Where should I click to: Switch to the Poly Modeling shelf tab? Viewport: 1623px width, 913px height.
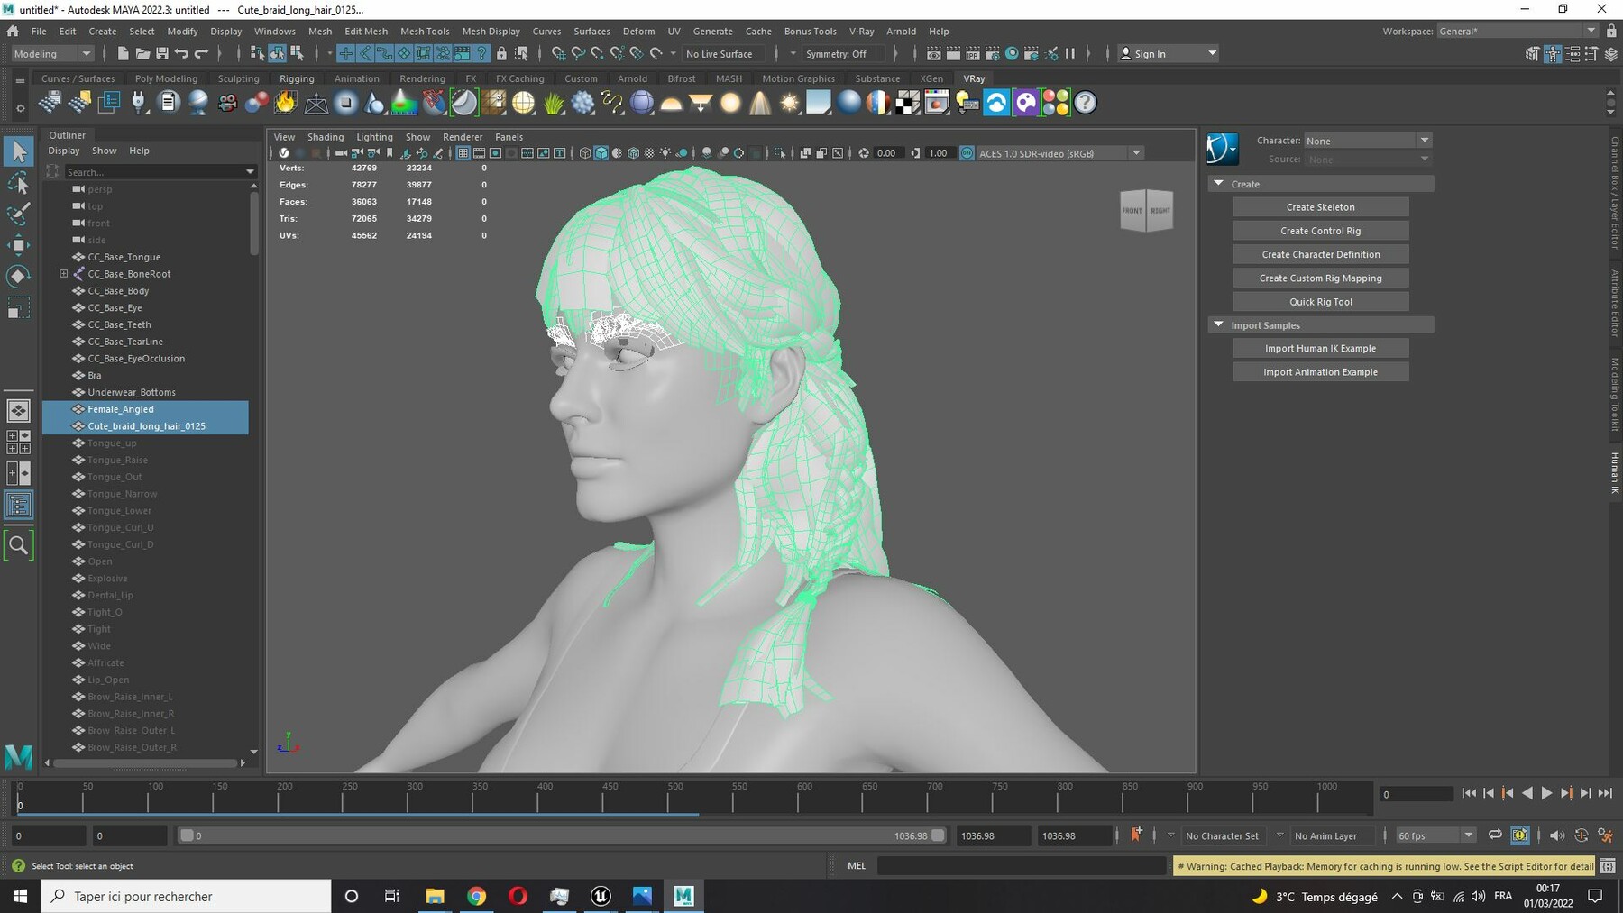(166, 78)
